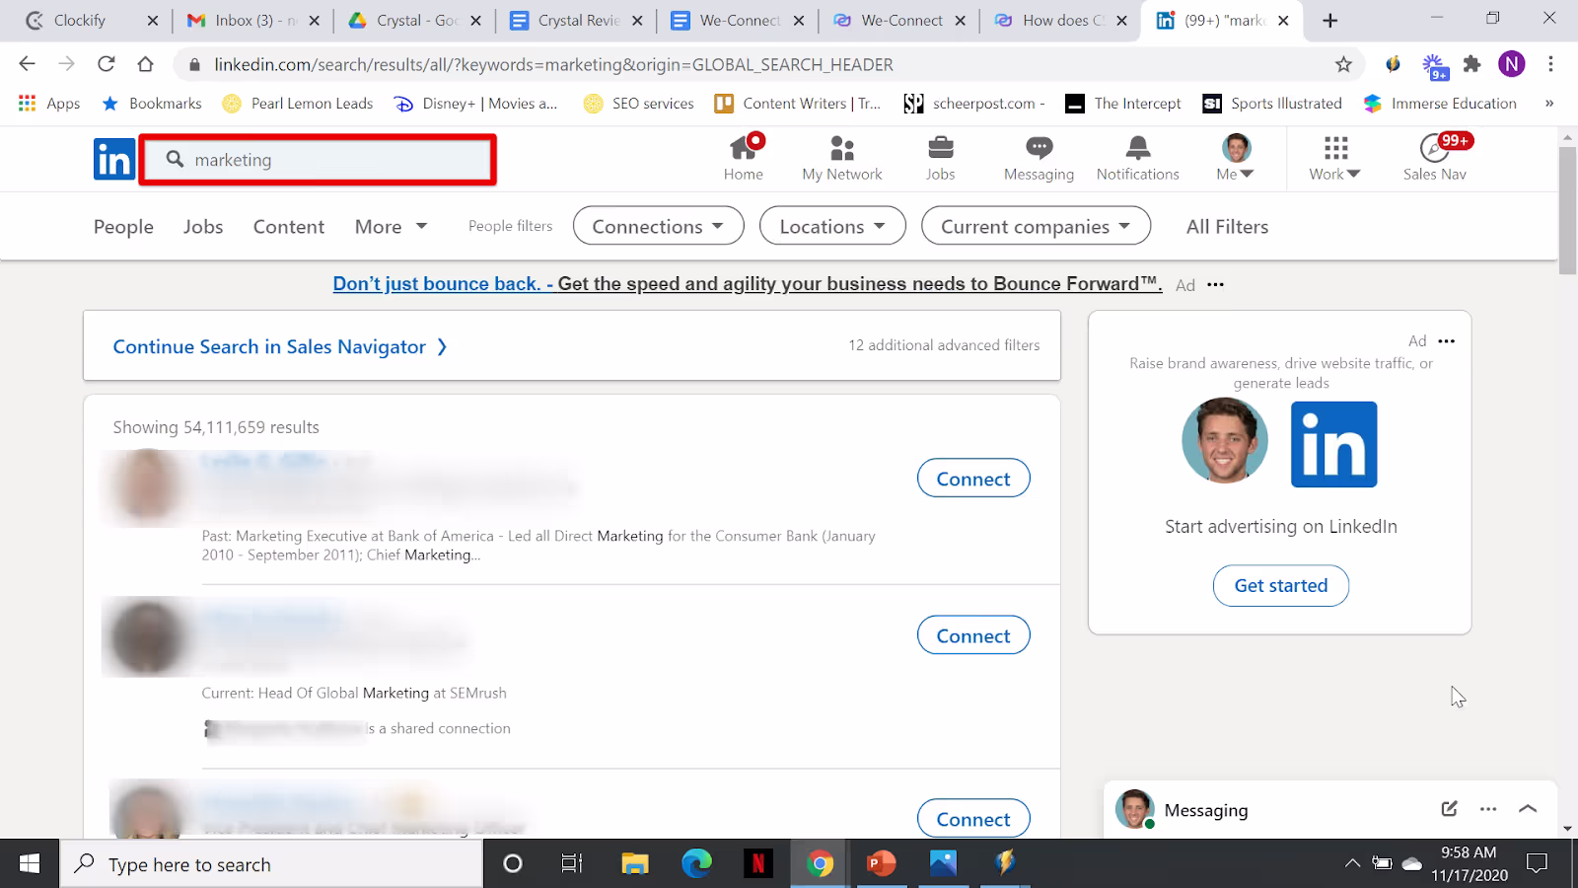Open Netflix from the taskbar
Screen dimensions: 1578x888
click(757, 863)
